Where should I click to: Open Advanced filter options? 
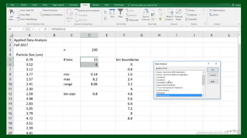(x=132, y=20)
